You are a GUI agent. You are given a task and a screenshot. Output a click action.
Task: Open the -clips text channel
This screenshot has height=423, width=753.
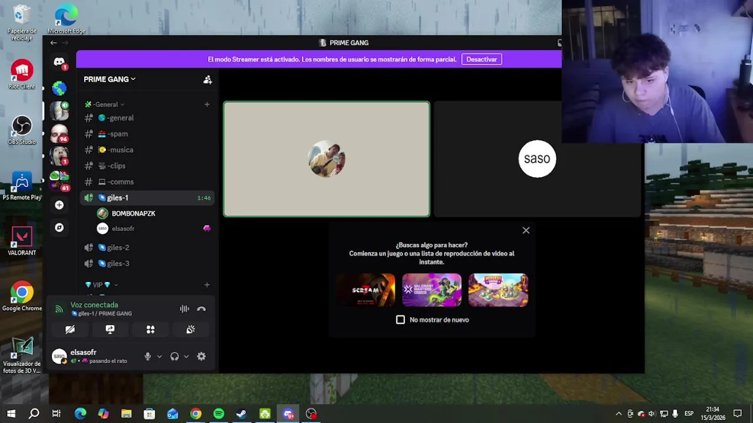tap(146, 166)
